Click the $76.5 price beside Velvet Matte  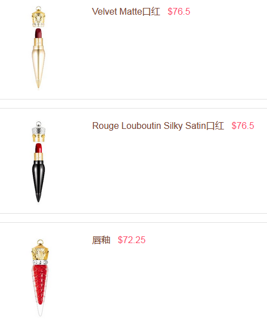pos(179,12)
